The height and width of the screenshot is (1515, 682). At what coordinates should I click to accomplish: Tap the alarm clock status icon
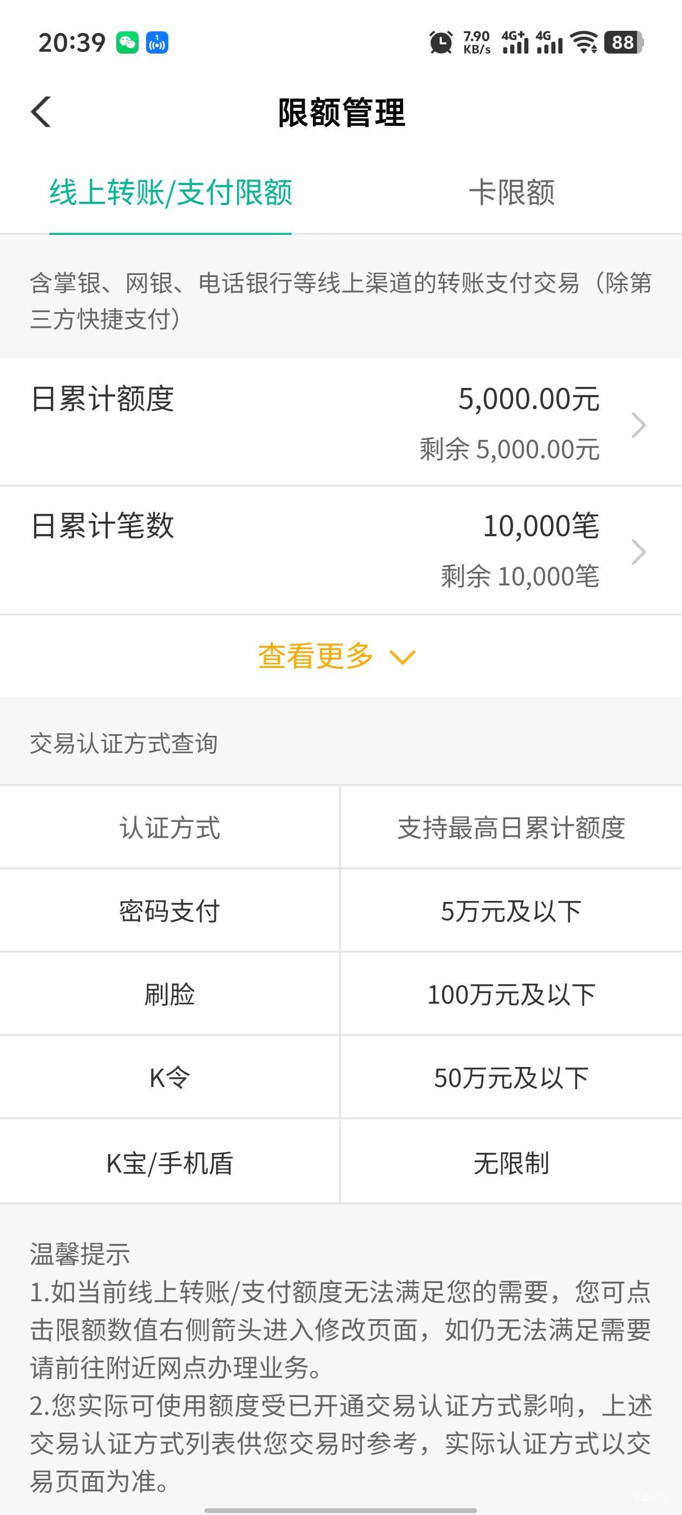pyautogui.click(x=441, y=43)
